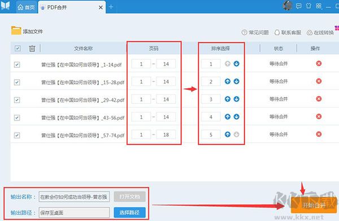Close the PDF合并 tab

tap(101, 7)
